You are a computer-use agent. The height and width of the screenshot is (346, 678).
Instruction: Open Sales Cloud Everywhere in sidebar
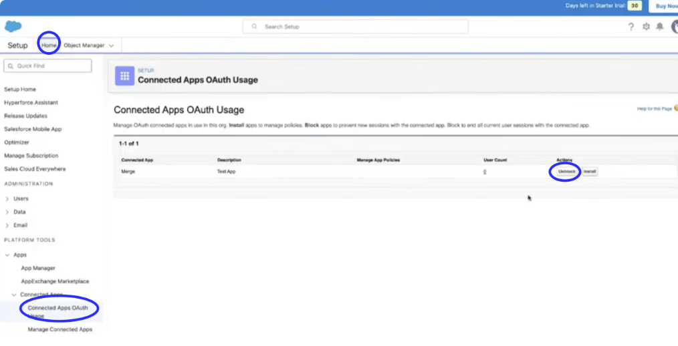pos(35,169)
